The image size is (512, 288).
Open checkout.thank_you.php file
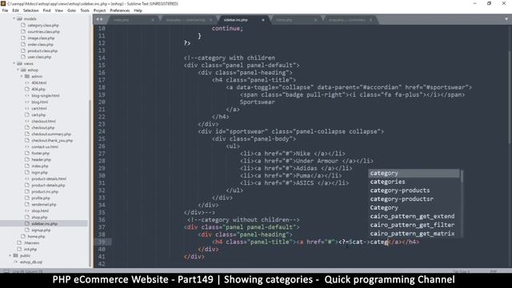(52, 141)
